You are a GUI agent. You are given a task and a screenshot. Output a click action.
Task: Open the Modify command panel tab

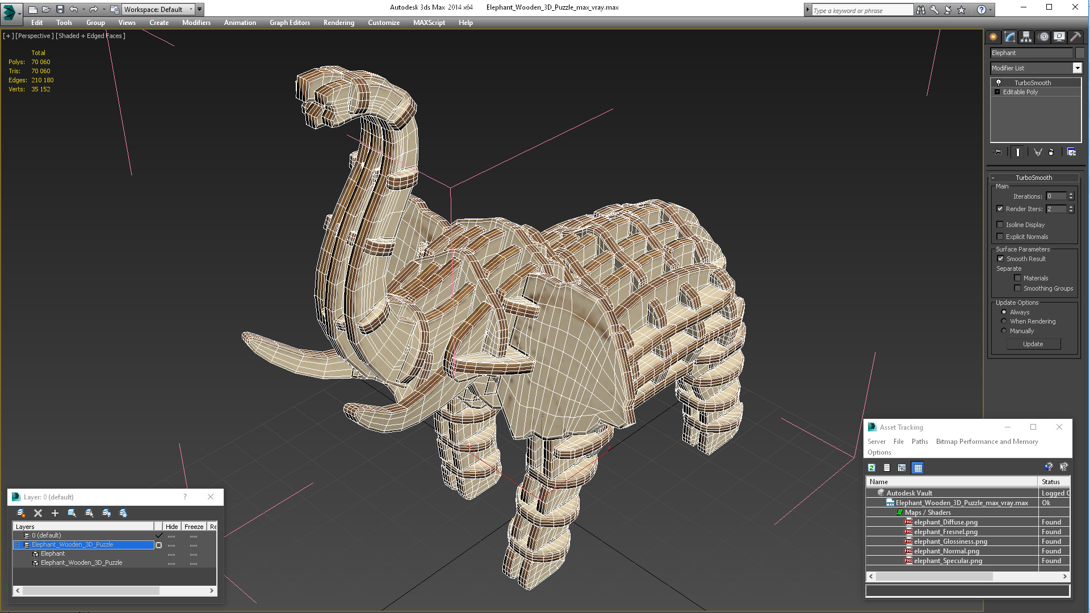click(x=1009, y=37)
